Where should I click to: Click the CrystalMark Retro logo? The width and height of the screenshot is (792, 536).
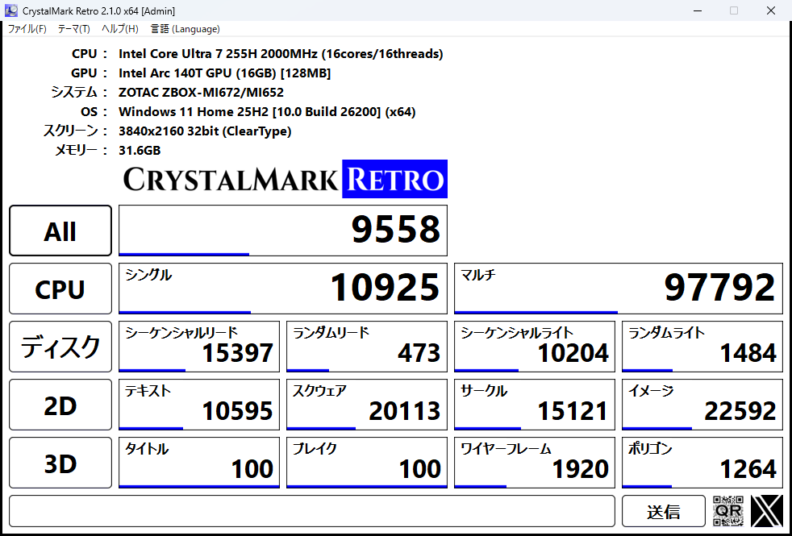pos(285,179)
